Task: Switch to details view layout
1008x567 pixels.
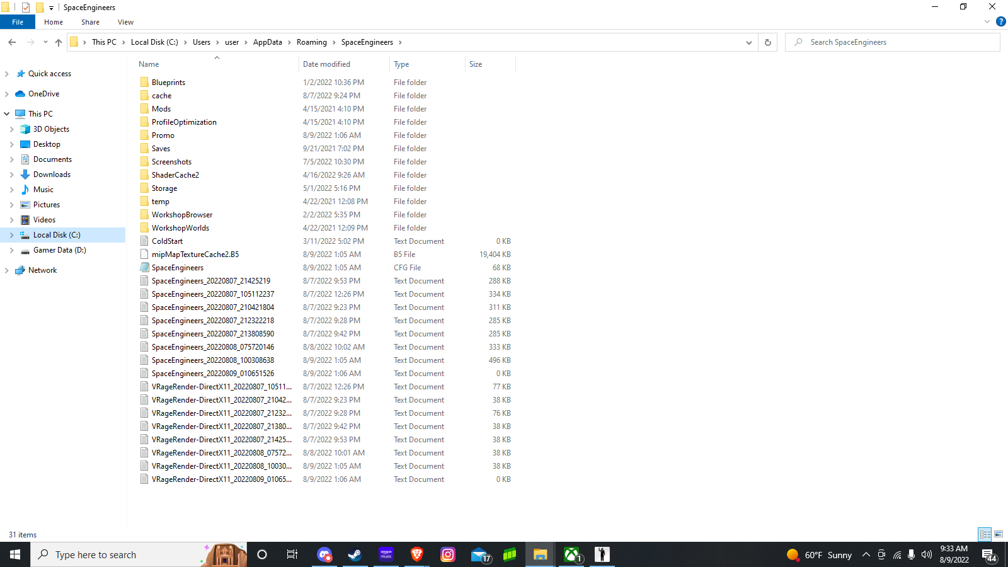Action: [x=985, y=534]
